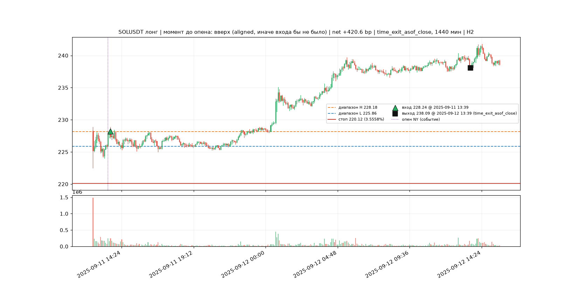
Task: Click the price axis label 230
Action: (x=63, y=120)
